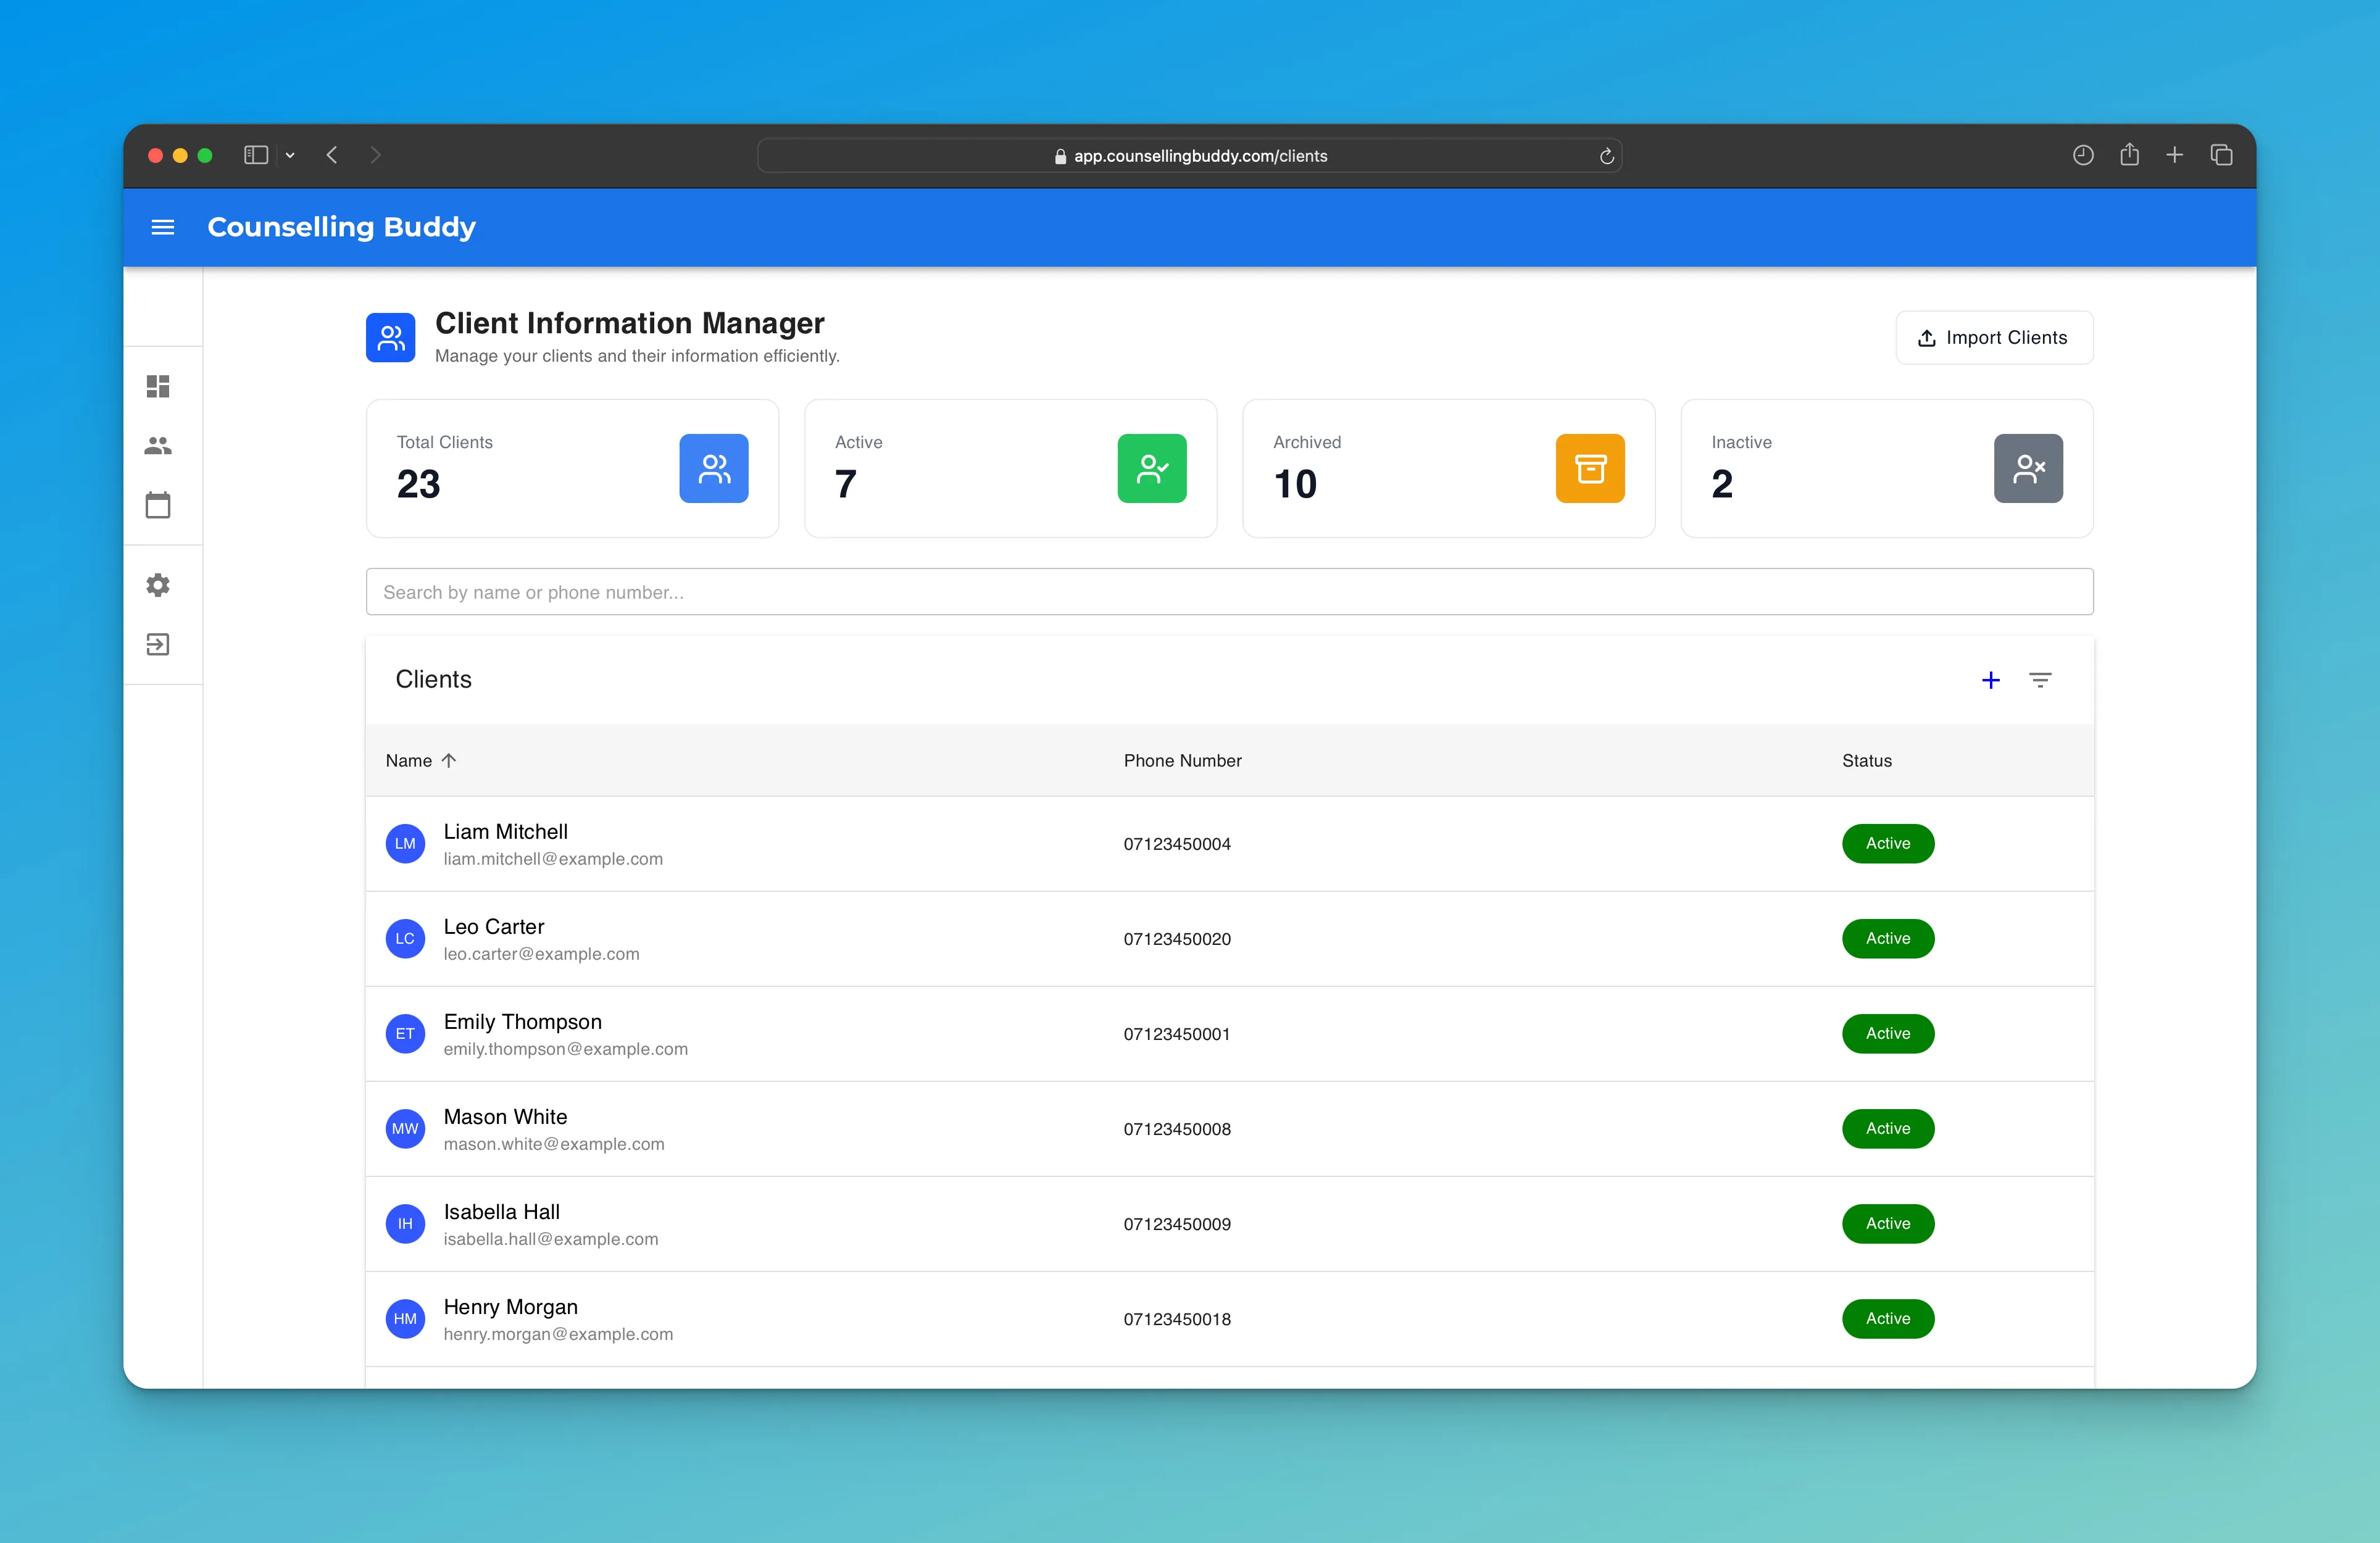
Task: Click the archive box icon on the Archived card
Action: pyautogui.click(x=1589, y=468)
